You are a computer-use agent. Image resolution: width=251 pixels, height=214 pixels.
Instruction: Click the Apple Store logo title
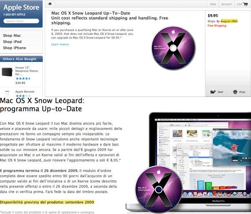(21, 8)
